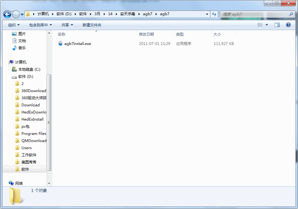The width and height of the screenshot is (298, 209).
Task: Sort by the 修改日期 column header
Action: tap(155, 34)
